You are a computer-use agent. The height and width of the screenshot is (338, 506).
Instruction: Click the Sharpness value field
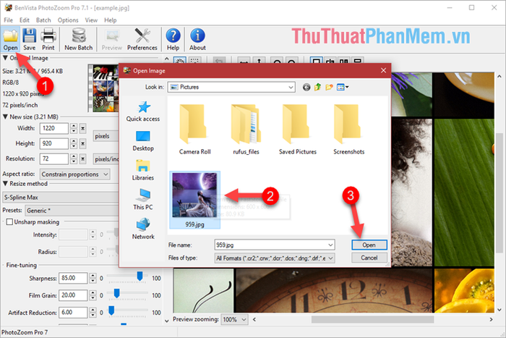73,278
